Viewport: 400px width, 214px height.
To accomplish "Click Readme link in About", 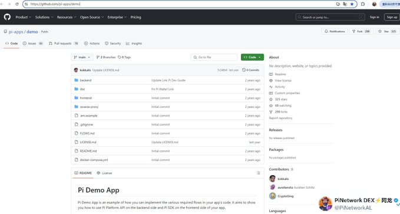I will 280,74.
